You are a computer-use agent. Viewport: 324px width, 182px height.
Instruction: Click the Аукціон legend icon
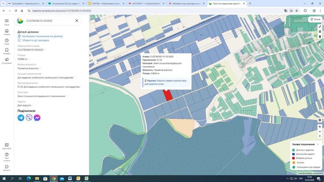coord(294,163)
